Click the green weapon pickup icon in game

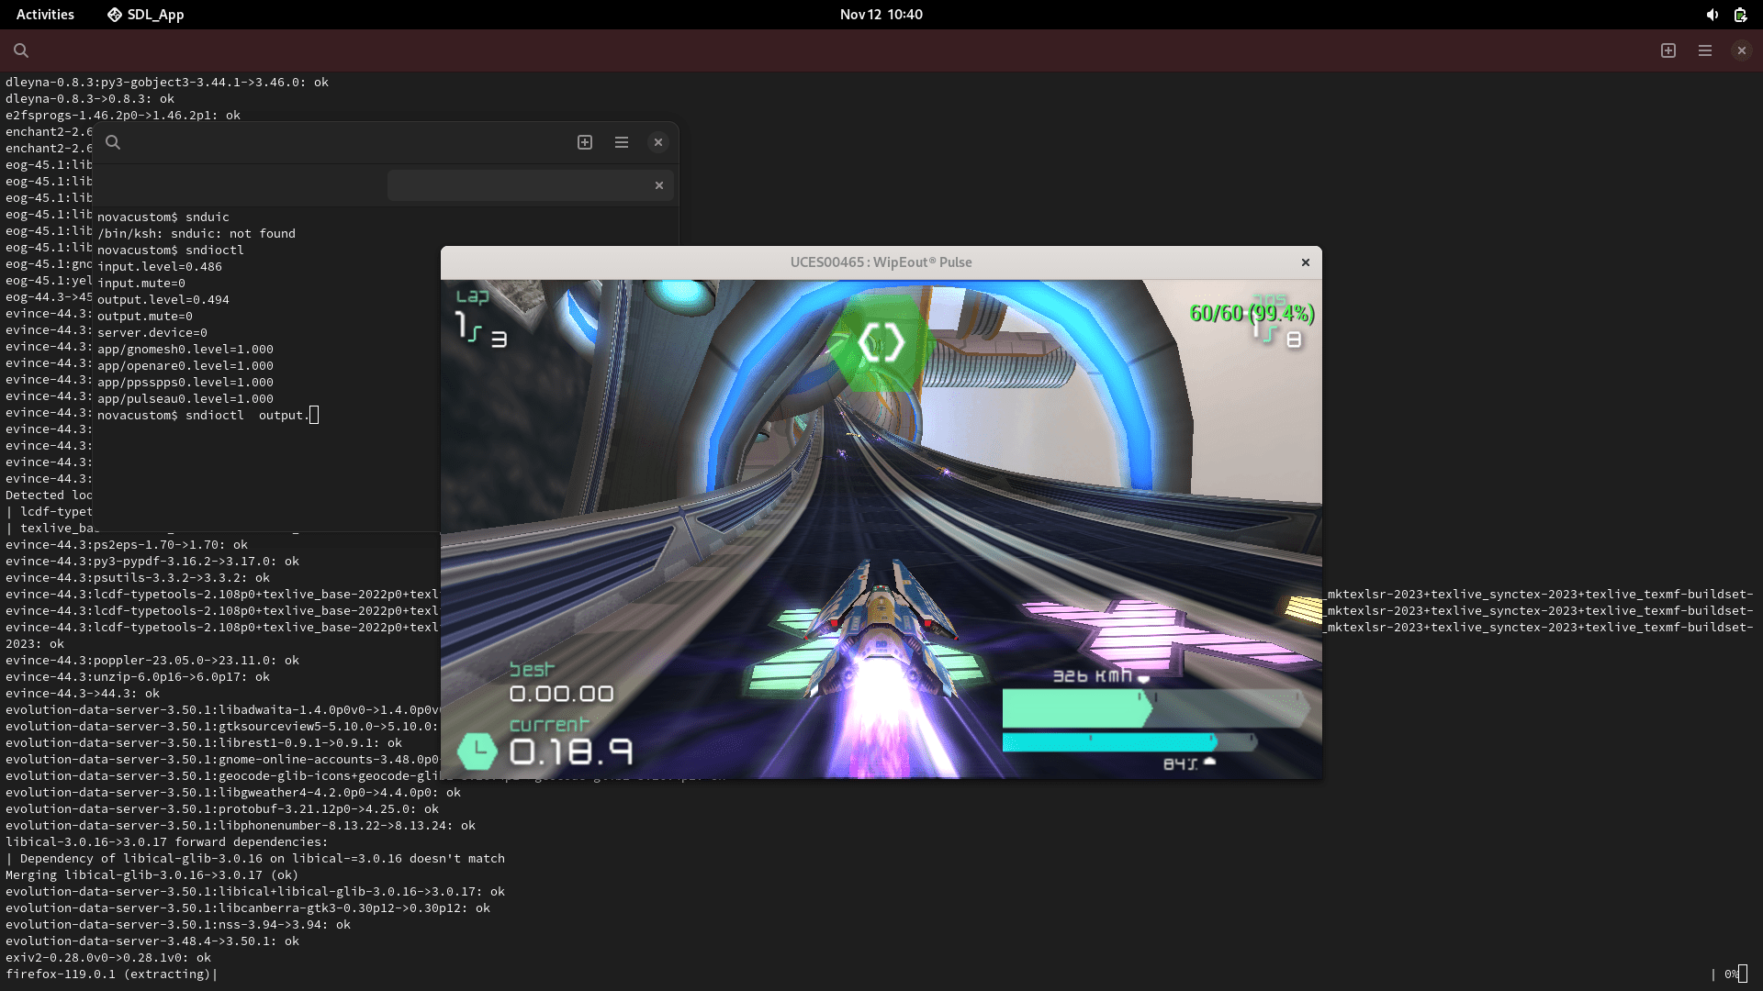point(881,344)
